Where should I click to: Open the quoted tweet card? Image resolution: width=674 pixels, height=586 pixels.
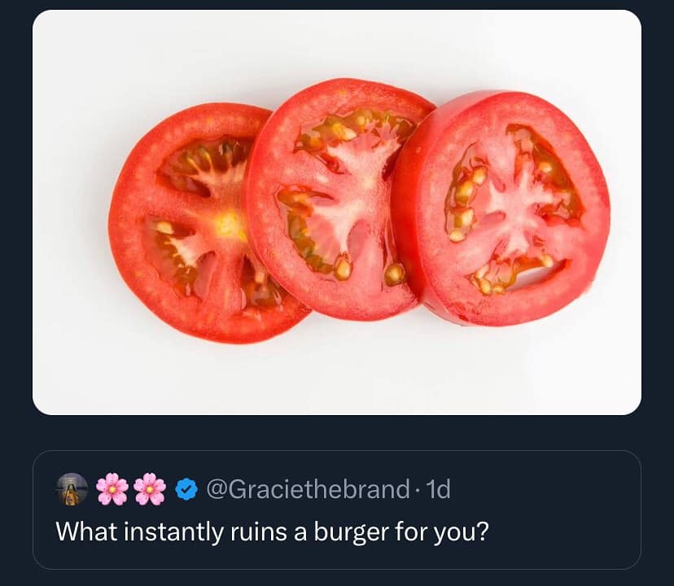click(337, 509)
